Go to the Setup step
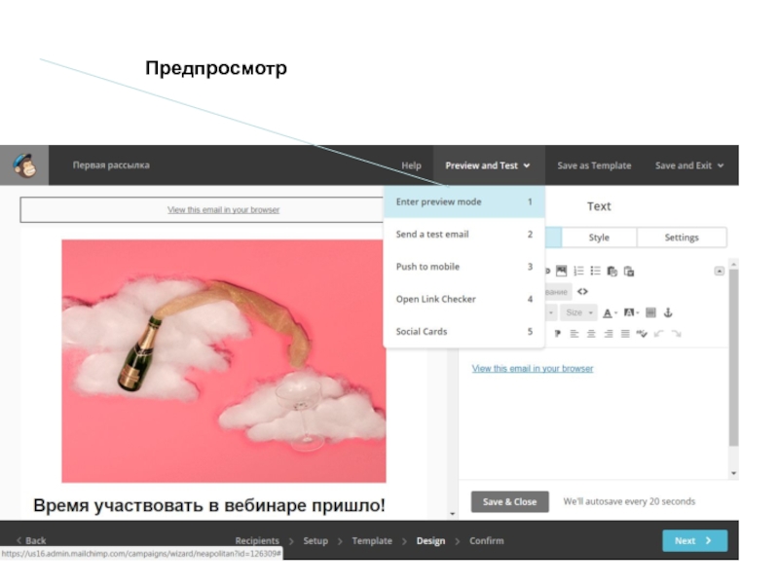Screen dimensions: 779x584 (x=315, y=540)
